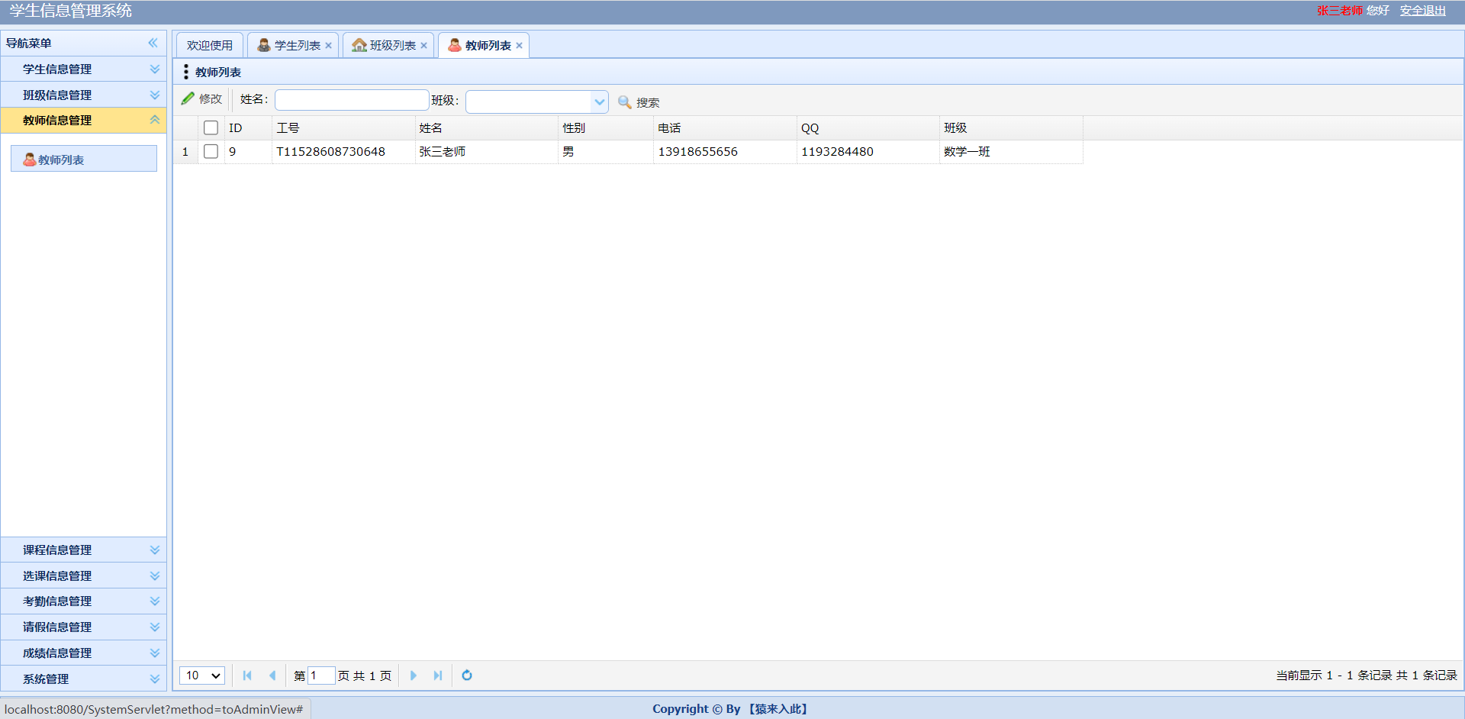Open the 班级 filter dropdown arrow
This screenshot has width=1465, height=719.
point(600,102)
